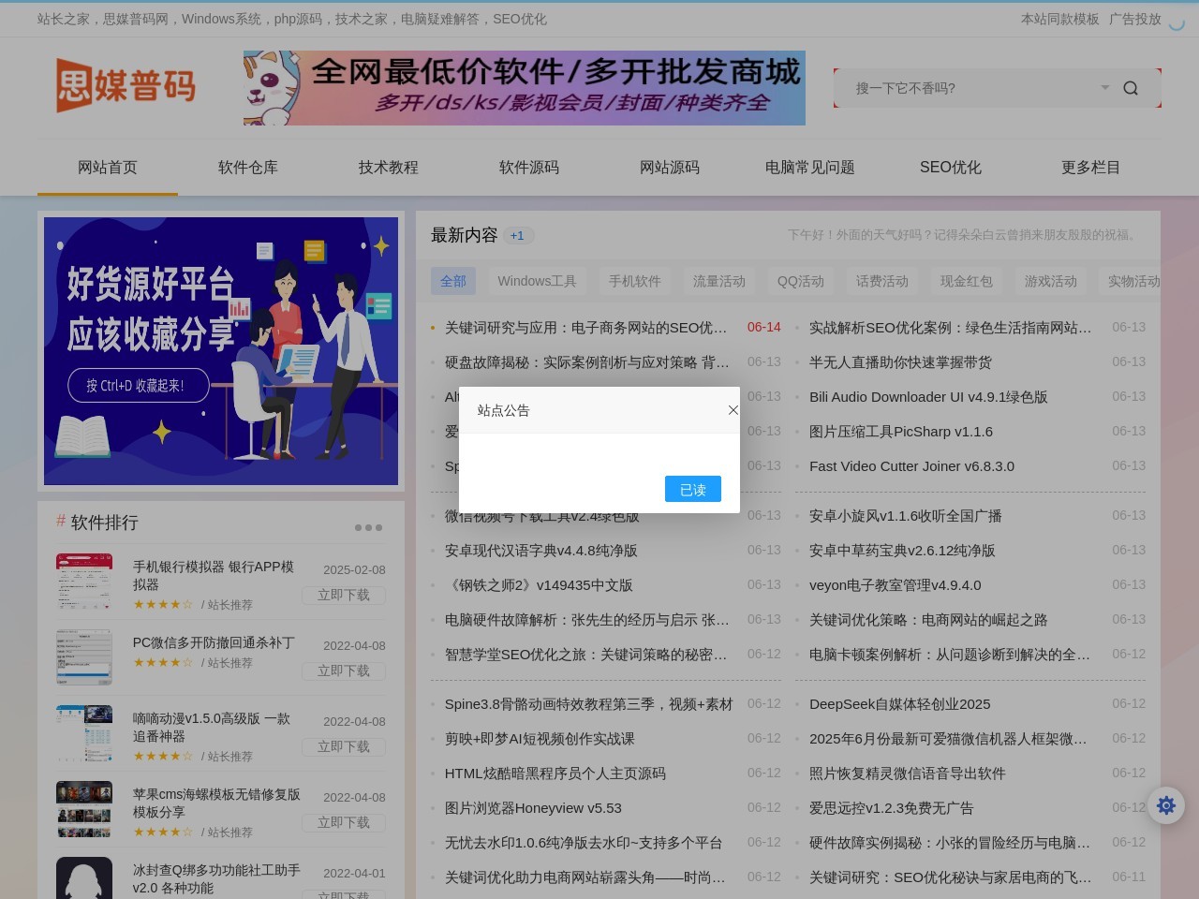Select the 游戏活动 filter tab

(1051, 281)
